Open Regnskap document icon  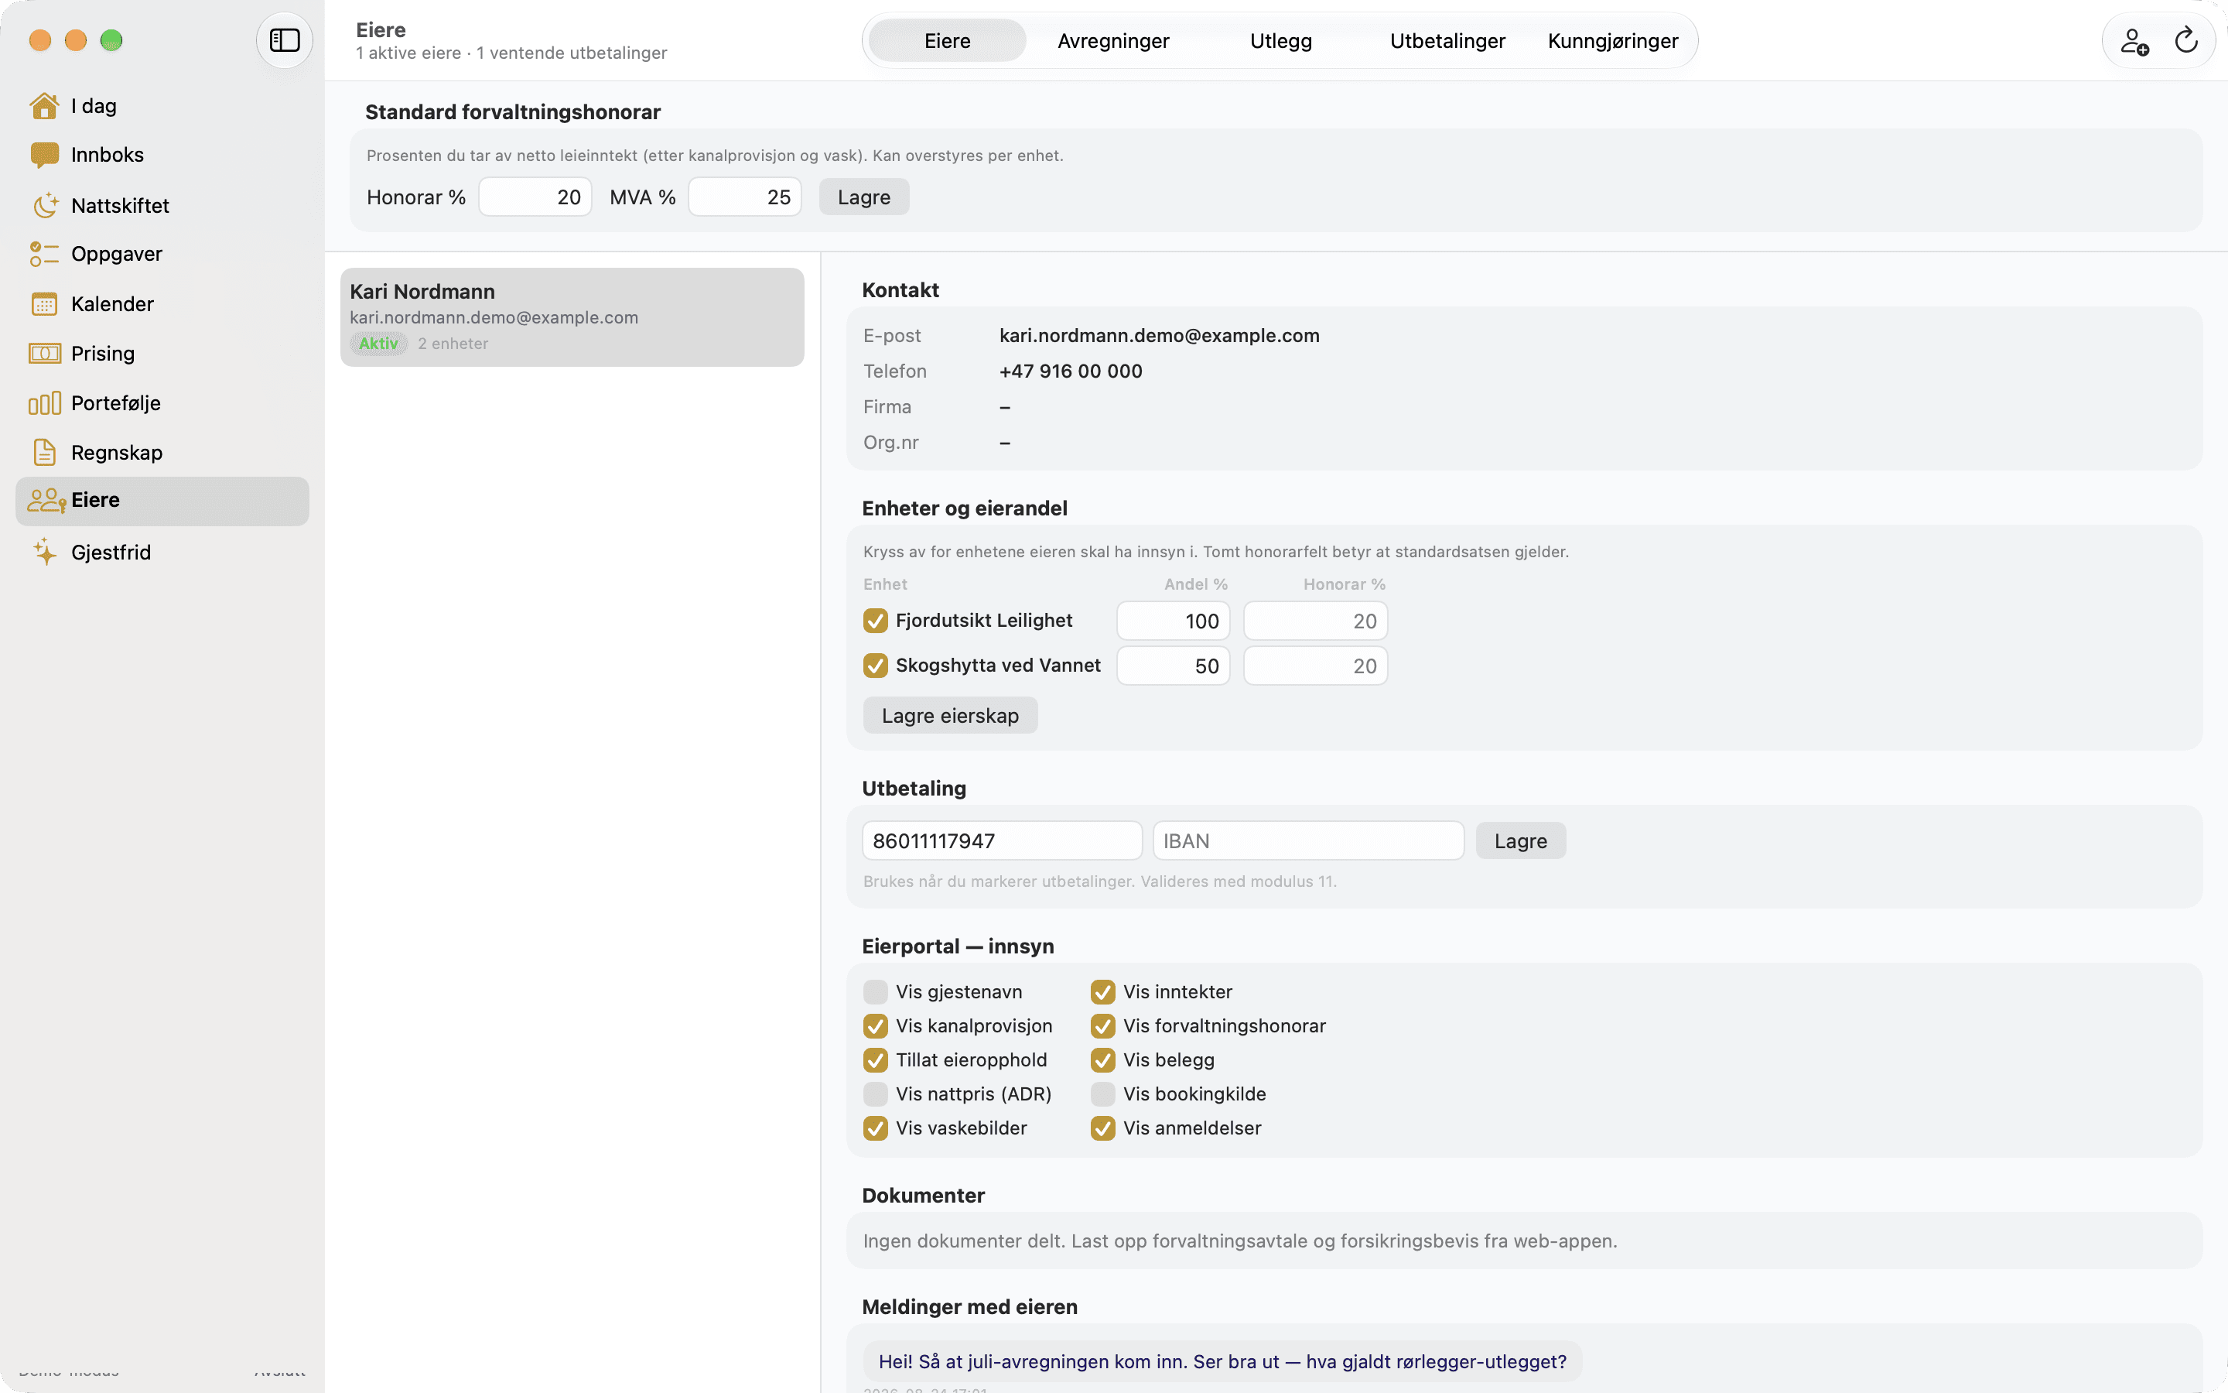[44, 453]
